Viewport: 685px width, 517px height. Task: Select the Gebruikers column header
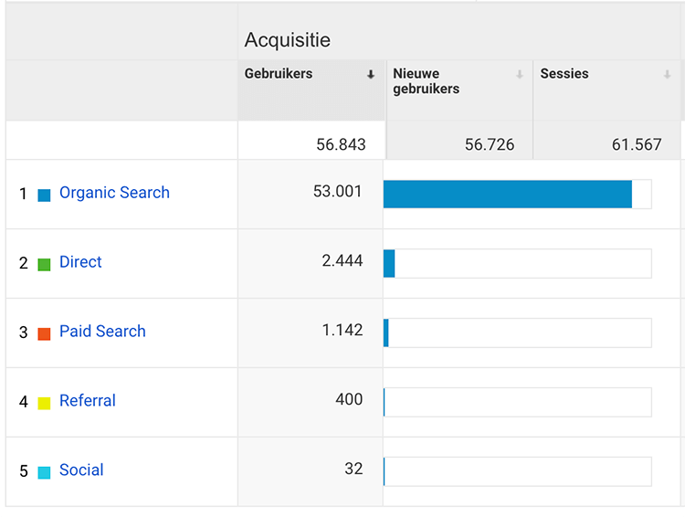coord(279,74)
